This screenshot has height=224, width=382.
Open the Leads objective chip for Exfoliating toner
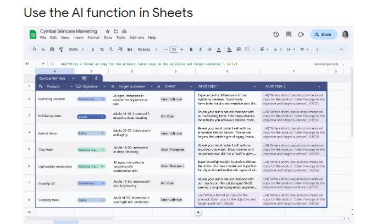tap(91, 117)
